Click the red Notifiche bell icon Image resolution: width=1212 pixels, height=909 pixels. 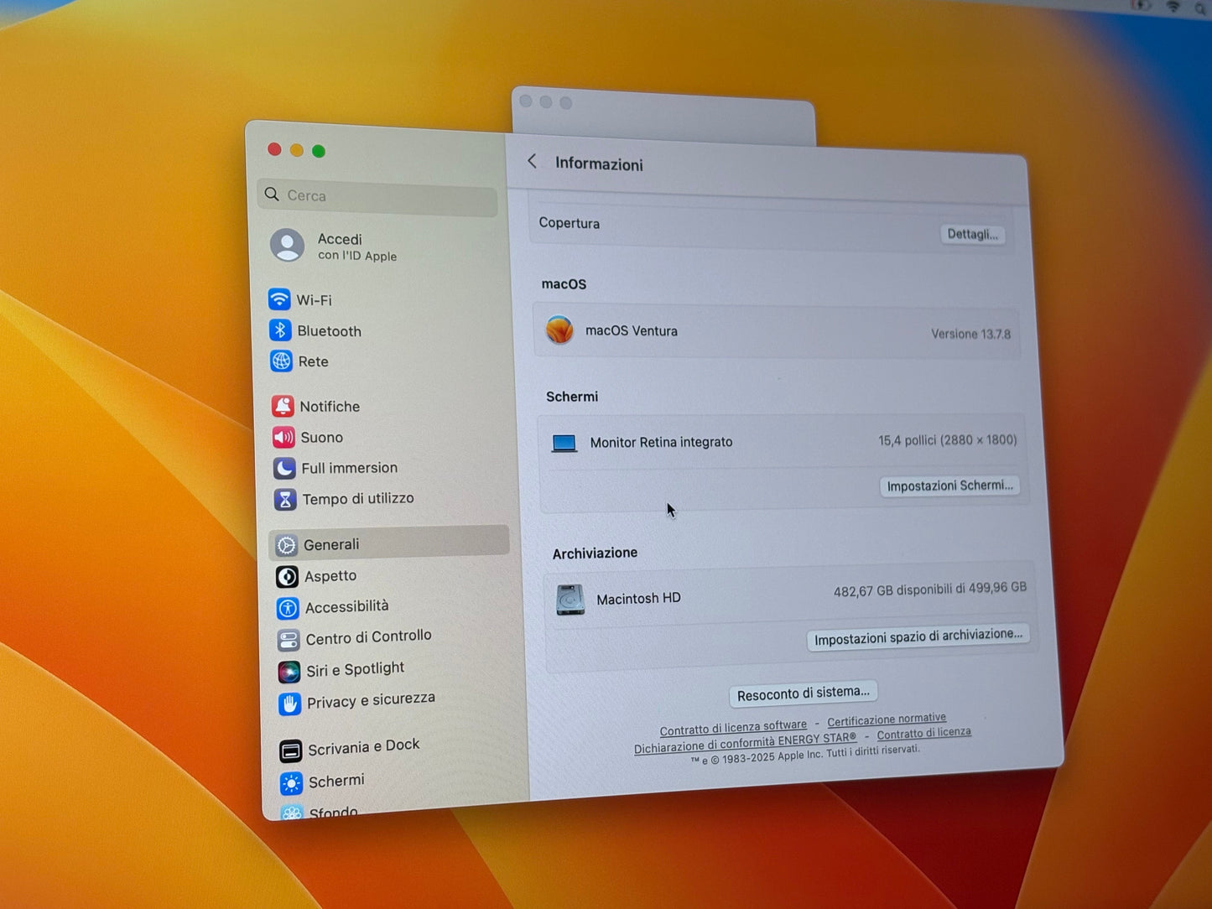(283, 407)
